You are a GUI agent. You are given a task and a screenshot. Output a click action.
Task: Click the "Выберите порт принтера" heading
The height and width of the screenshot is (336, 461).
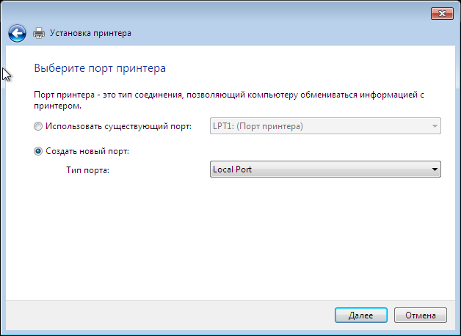pos(100,68)
